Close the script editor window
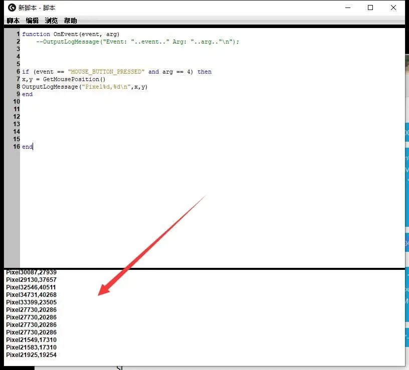 [x=393, y=8]
